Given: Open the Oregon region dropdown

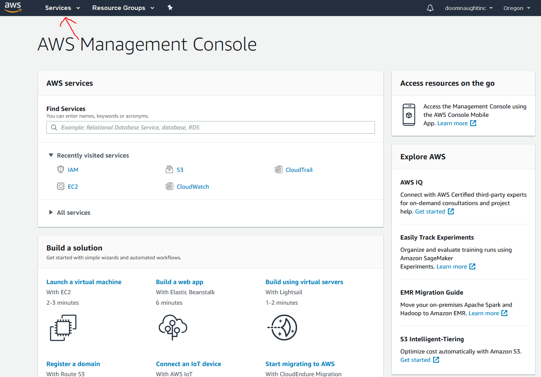Looking at the screenshot, I should [517, 8].
